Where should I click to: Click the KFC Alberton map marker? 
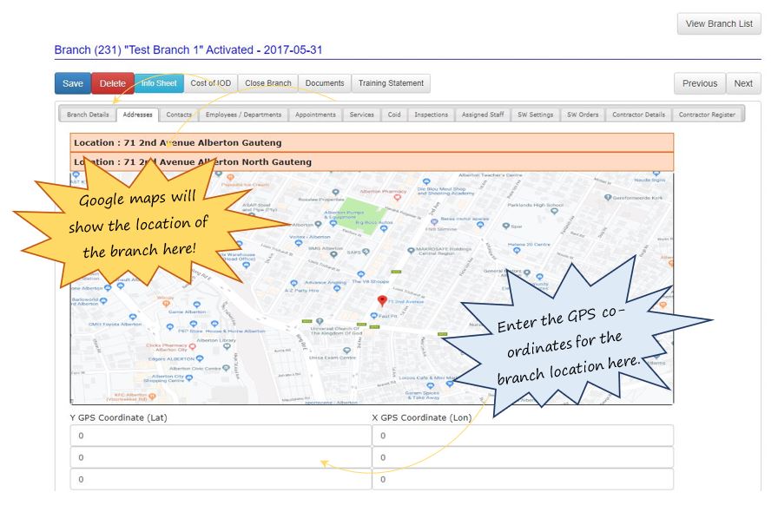point(152,397)
